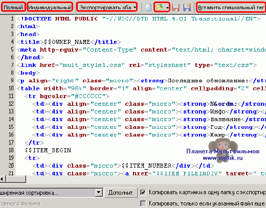Enable Копировать, только если указанный файл checkbox

143,203
